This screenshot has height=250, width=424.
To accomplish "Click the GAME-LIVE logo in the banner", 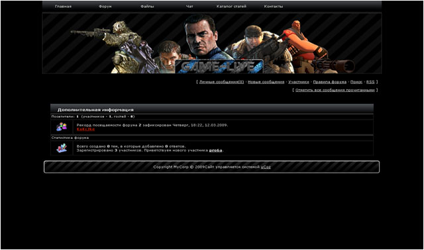I will 219,66.
